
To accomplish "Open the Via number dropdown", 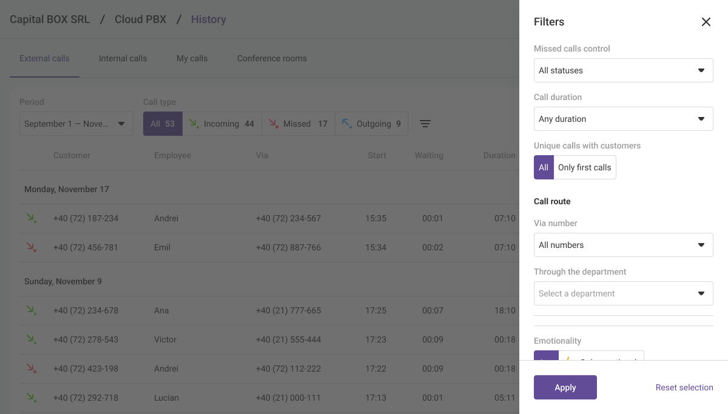I will 623,245.
